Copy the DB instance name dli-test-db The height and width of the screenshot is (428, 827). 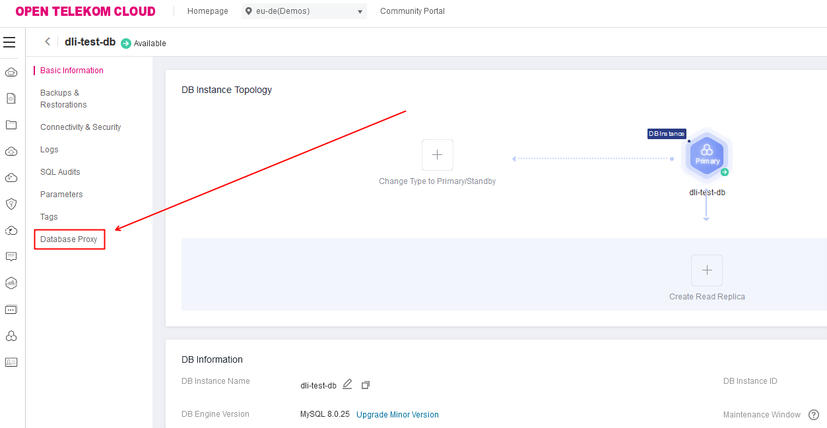click(365, 384)
